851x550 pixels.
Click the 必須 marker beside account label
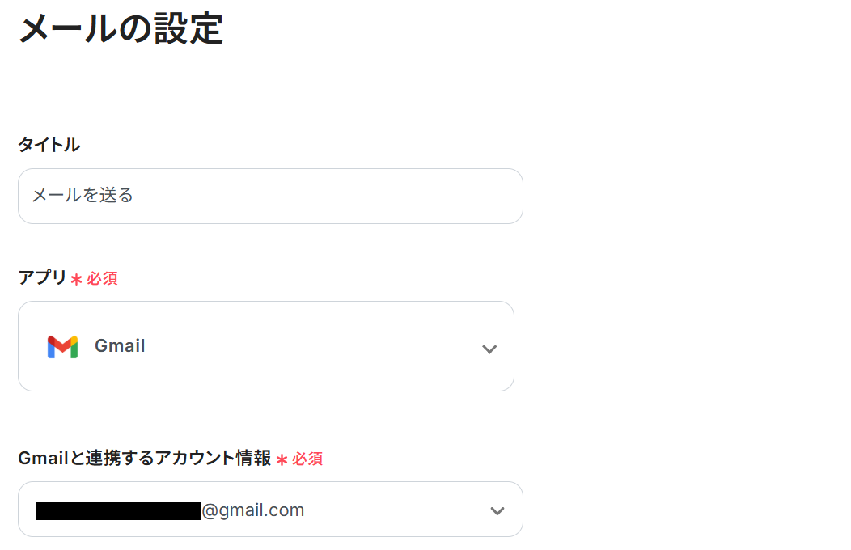[x=307, y=459]
